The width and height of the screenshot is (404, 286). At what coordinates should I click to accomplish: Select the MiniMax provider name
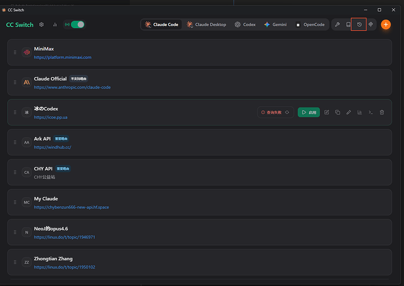tap(44, 49)
